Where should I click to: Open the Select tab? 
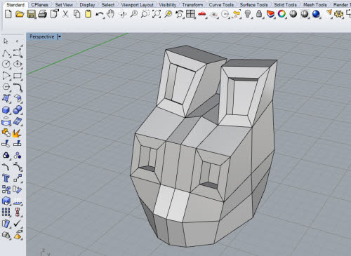pyautogui.click(x=108, y=5)
